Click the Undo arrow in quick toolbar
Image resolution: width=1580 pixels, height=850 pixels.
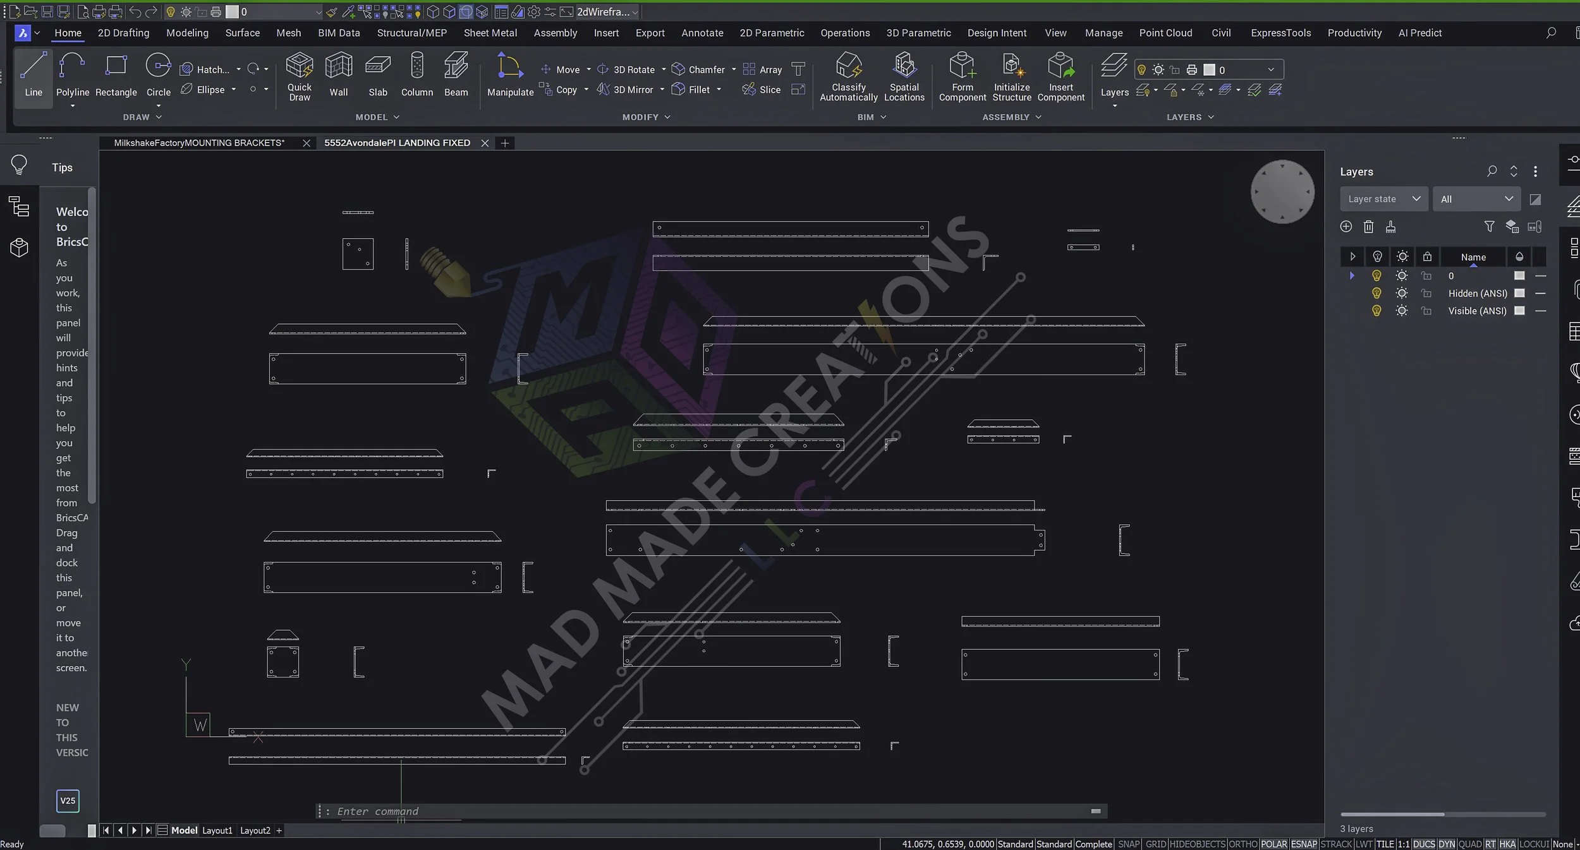click(x=135, y=12)
